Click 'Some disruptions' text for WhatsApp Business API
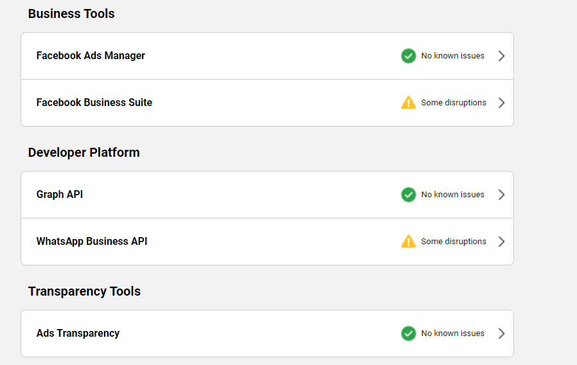The height and width of the screenshot is (365, 577). point(454,242)
